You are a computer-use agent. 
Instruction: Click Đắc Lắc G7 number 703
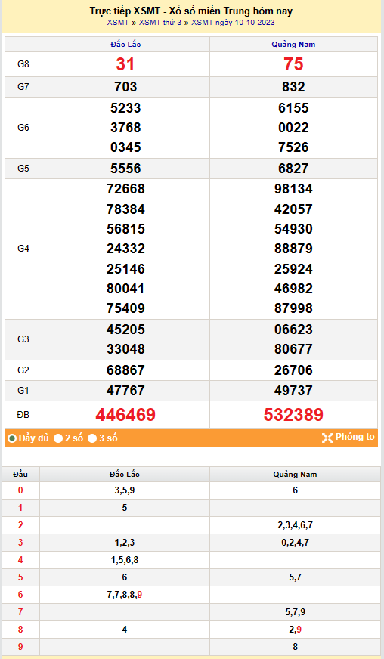click(125, 87)
